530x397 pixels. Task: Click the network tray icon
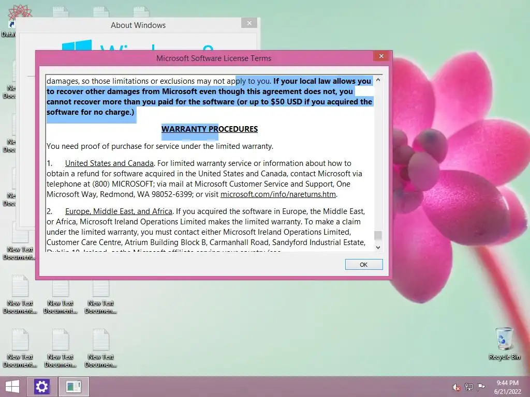coord(469,387)
